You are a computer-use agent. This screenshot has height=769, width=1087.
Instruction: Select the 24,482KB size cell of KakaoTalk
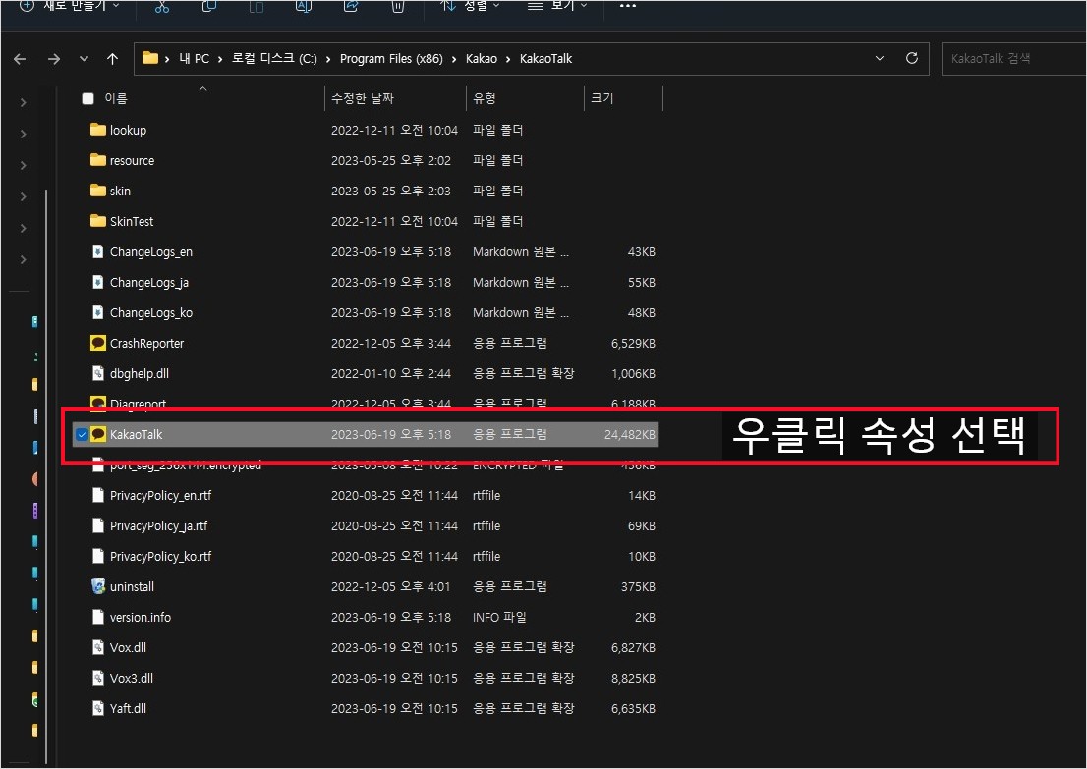pyautogui.click(x=629, y=434)
